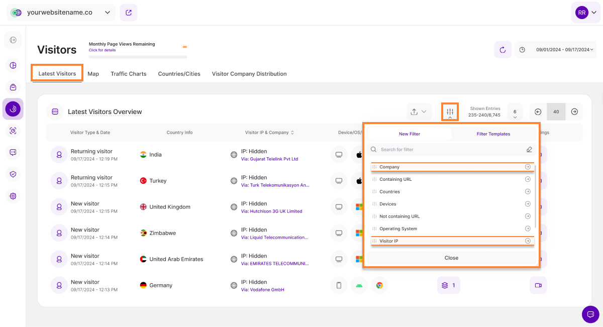Close the filter panel
Viewport: 603px width, 327px height.
coord(451,258)
